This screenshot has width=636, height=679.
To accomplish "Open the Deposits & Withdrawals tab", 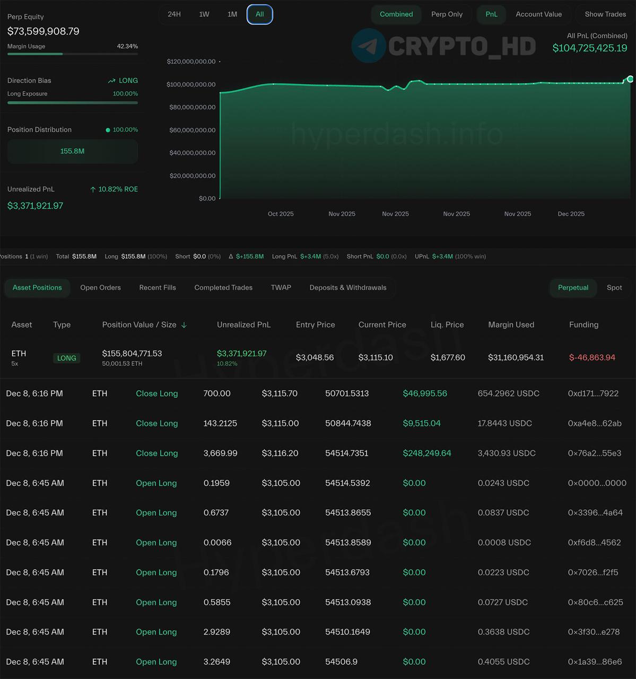I will point(348,288).
